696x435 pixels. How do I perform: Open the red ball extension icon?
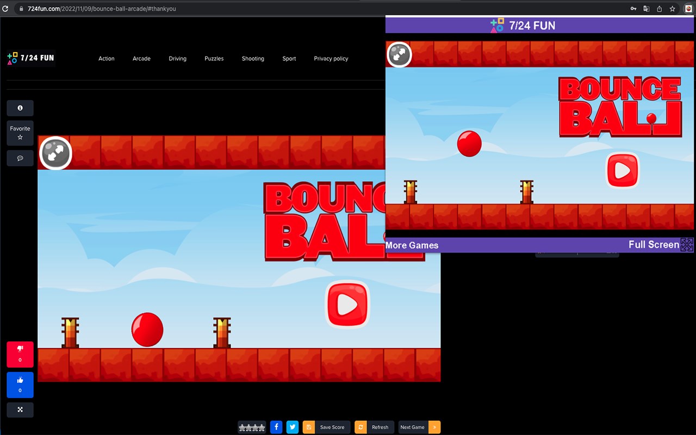[x=688, y=9]
